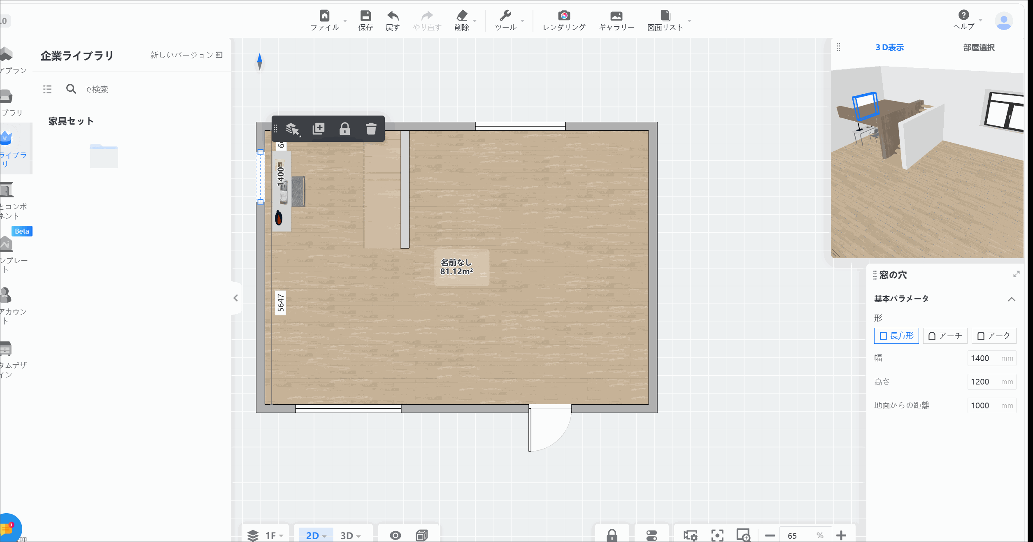Open the crown 企業ライブラリ sidebar icon
The height and width of the screenshot is (542, 1033).
tap(7, 138)
